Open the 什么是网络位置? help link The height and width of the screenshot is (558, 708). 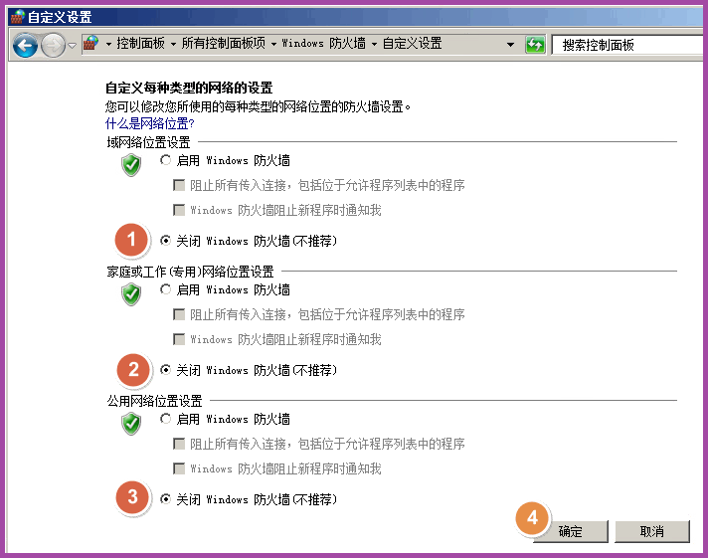pos(149,123)
